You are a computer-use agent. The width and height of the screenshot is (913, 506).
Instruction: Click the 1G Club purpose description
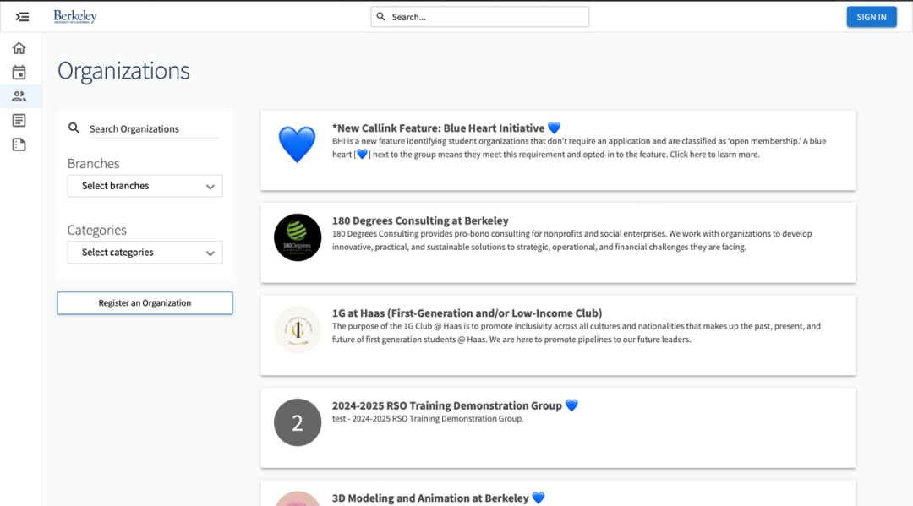pyautogui.click(x=577, y=333)
